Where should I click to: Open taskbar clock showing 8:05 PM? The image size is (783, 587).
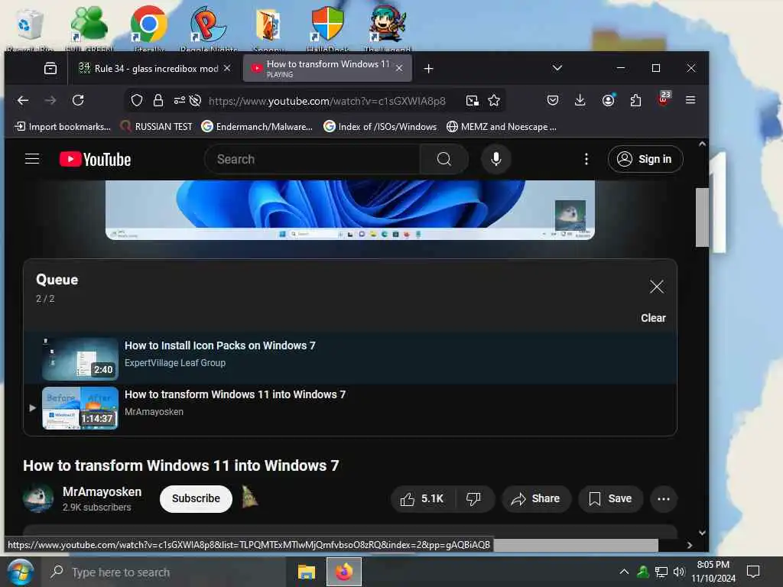(x=713, y=572)
